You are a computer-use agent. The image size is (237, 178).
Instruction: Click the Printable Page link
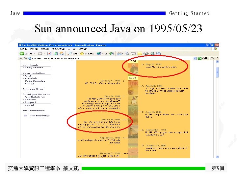coord(39,116)
